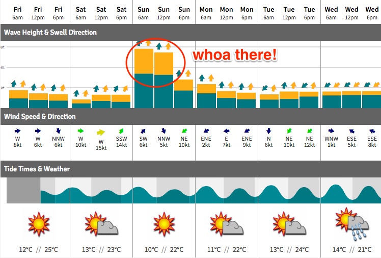Click the Sun 6pm column heading
Screen dimensions: 381x258
184,13
